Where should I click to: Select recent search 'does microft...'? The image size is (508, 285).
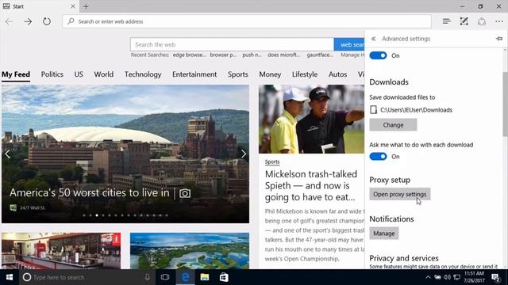click(284, 55)
